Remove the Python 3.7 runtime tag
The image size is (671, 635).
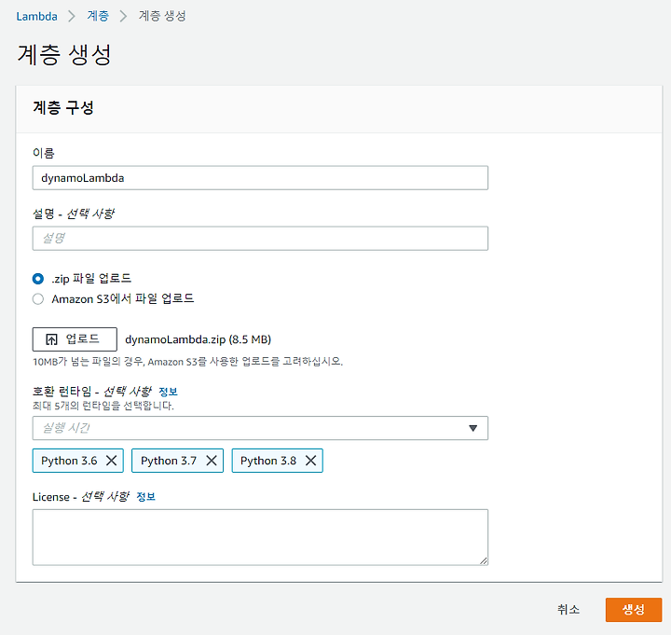click(212, 461)
